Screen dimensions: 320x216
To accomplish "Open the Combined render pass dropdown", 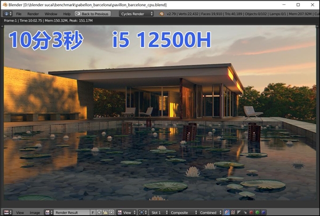I will [x=210, y=212].
